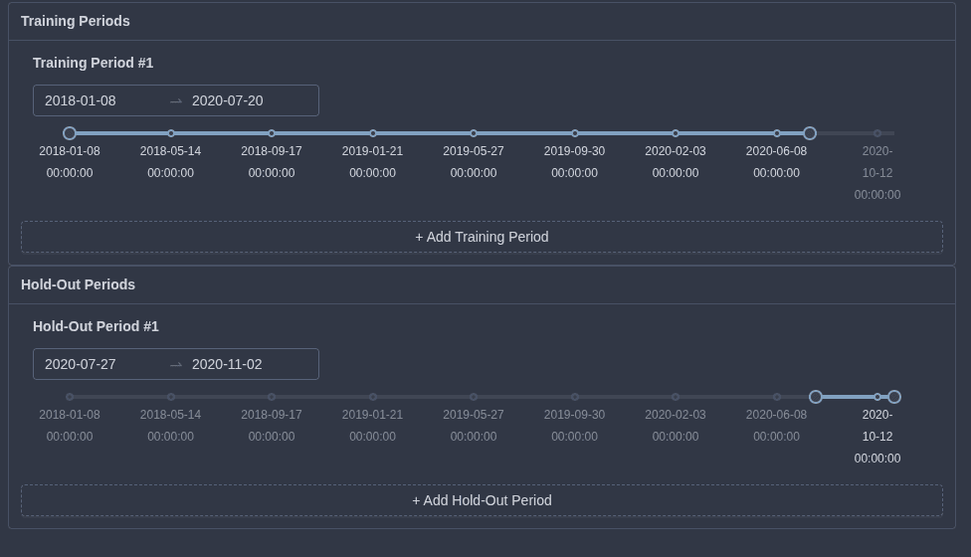Click training start date field 2018-01-08

coord(99,100)
